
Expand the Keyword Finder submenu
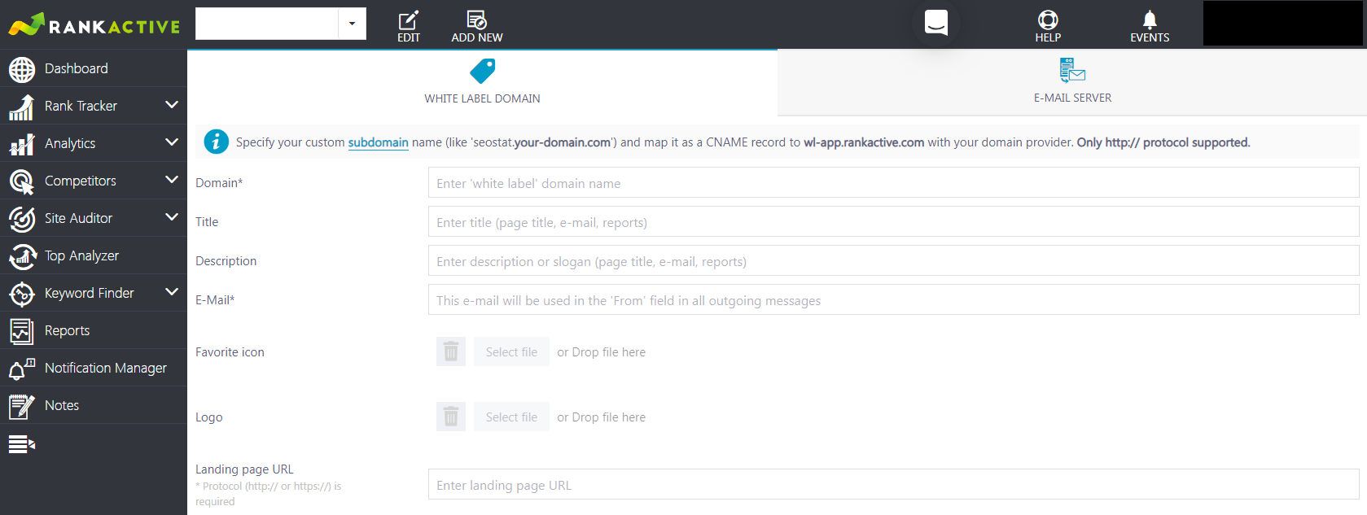tap(171, 292)
